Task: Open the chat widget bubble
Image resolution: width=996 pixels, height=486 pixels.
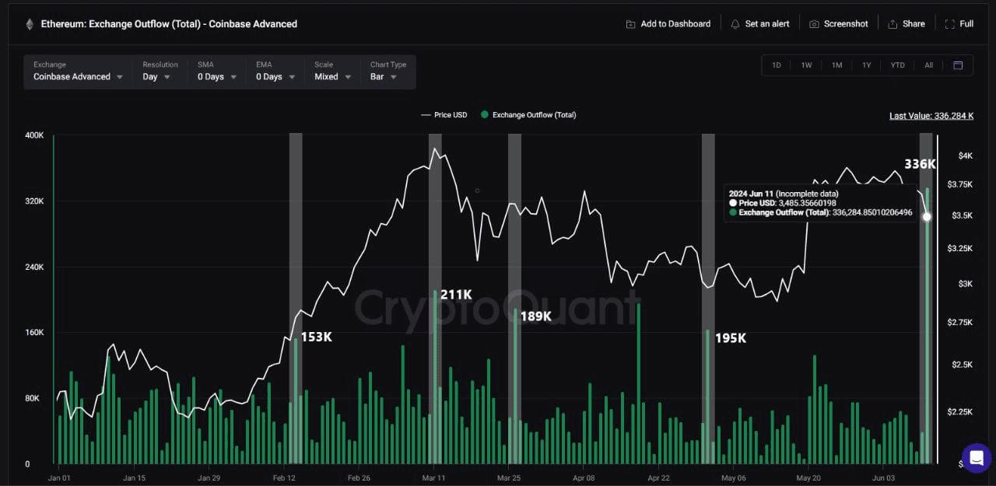Action: coord(977,458)
